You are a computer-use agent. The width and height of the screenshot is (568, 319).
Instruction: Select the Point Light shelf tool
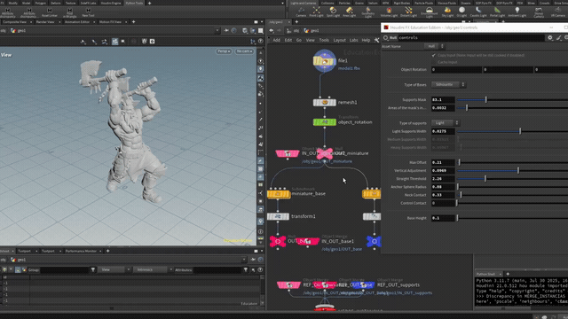pyautogui.click(x=316, y=12)
